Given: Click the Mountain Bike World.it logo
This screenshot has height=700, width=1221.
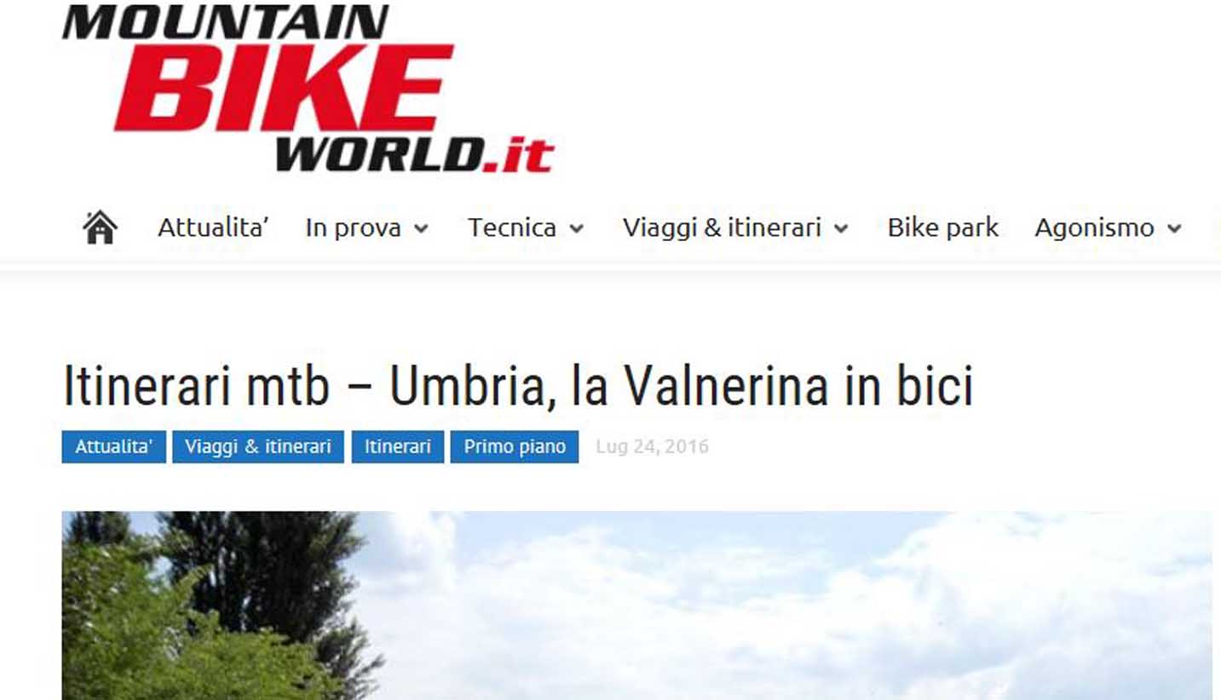Looking at the screenshot, I should 308,89.
